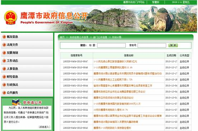The image size is (198, 131).
Task: Open the 概况信息 sidebar menu
Action: 27,37
